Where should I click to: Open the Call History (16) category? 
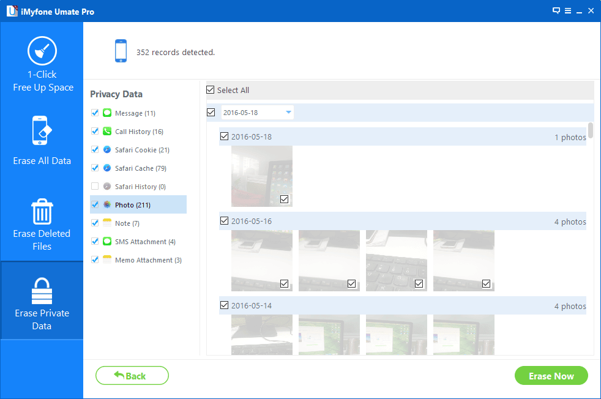[x=139, y=132]
